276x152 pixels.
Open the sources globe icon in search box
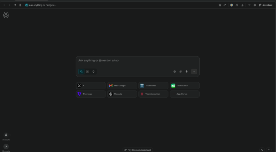[175, 71]
